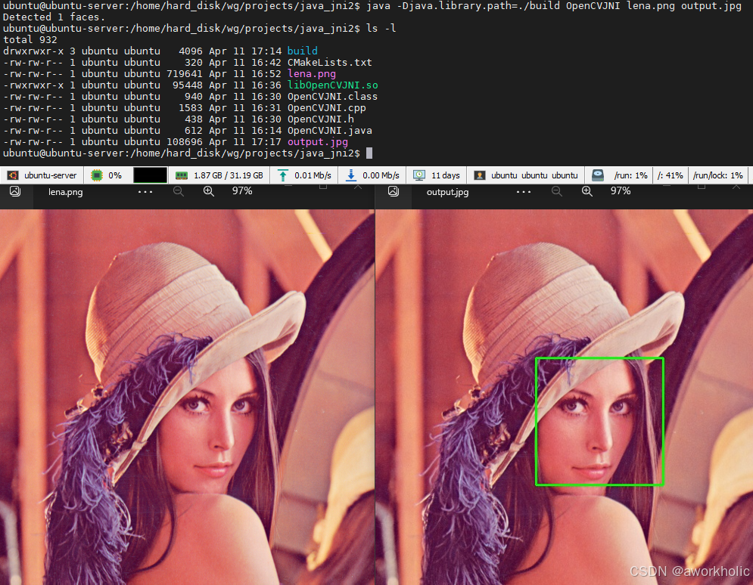The width and height of the screenshot is (753, 585).
Task: Click the uptime clock icon showing 11 days
Action: [x=419, y=175]
